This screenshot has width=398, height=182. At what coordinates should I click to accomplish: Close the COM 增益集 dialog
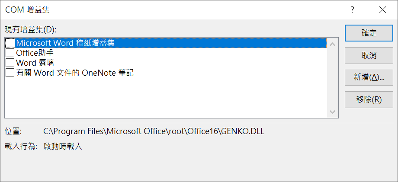click(x=382, y=10)
